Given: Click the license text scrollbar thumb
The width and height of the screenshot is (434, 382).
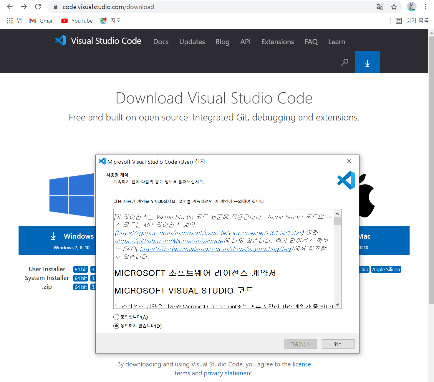Looking at the screenshot, I should [x=337, y=221].
